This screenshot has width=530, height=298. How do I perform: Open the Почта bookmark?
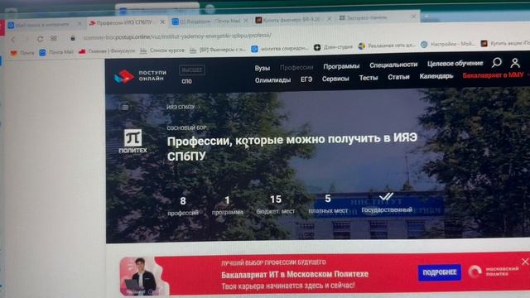click(22, 53)
